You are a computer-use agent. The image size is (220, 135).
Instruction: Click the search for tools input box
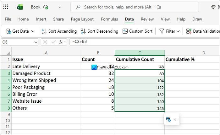coord(135,7)
